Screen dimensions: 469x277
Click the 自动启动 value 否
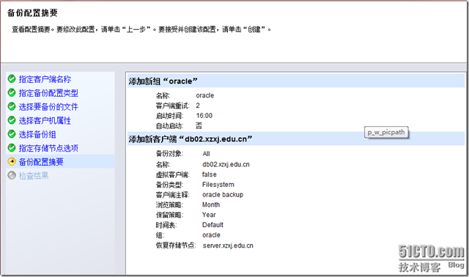(x=199, y=125)
